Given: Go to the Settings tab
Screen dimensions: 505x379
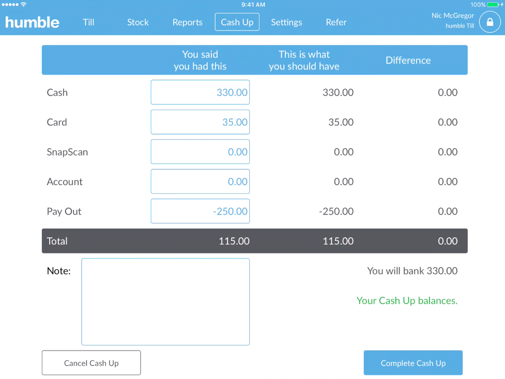Looking at the screenshot, I should tap(286, 22).
